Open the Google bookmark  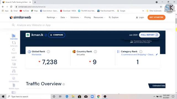click(x=121, y=11)
